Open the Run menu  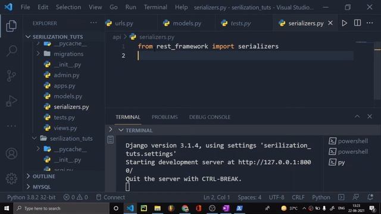pyautogui.click(x=131, y=7)
